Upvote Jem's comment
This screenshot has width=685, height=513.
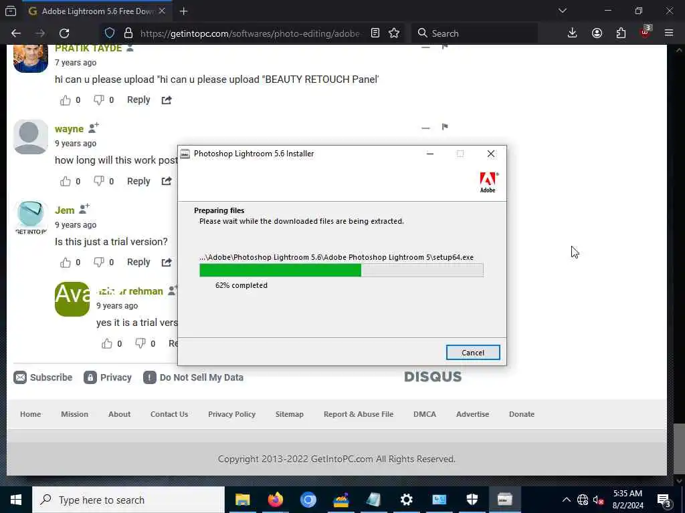pyautogui.click(x=65, y=262)
